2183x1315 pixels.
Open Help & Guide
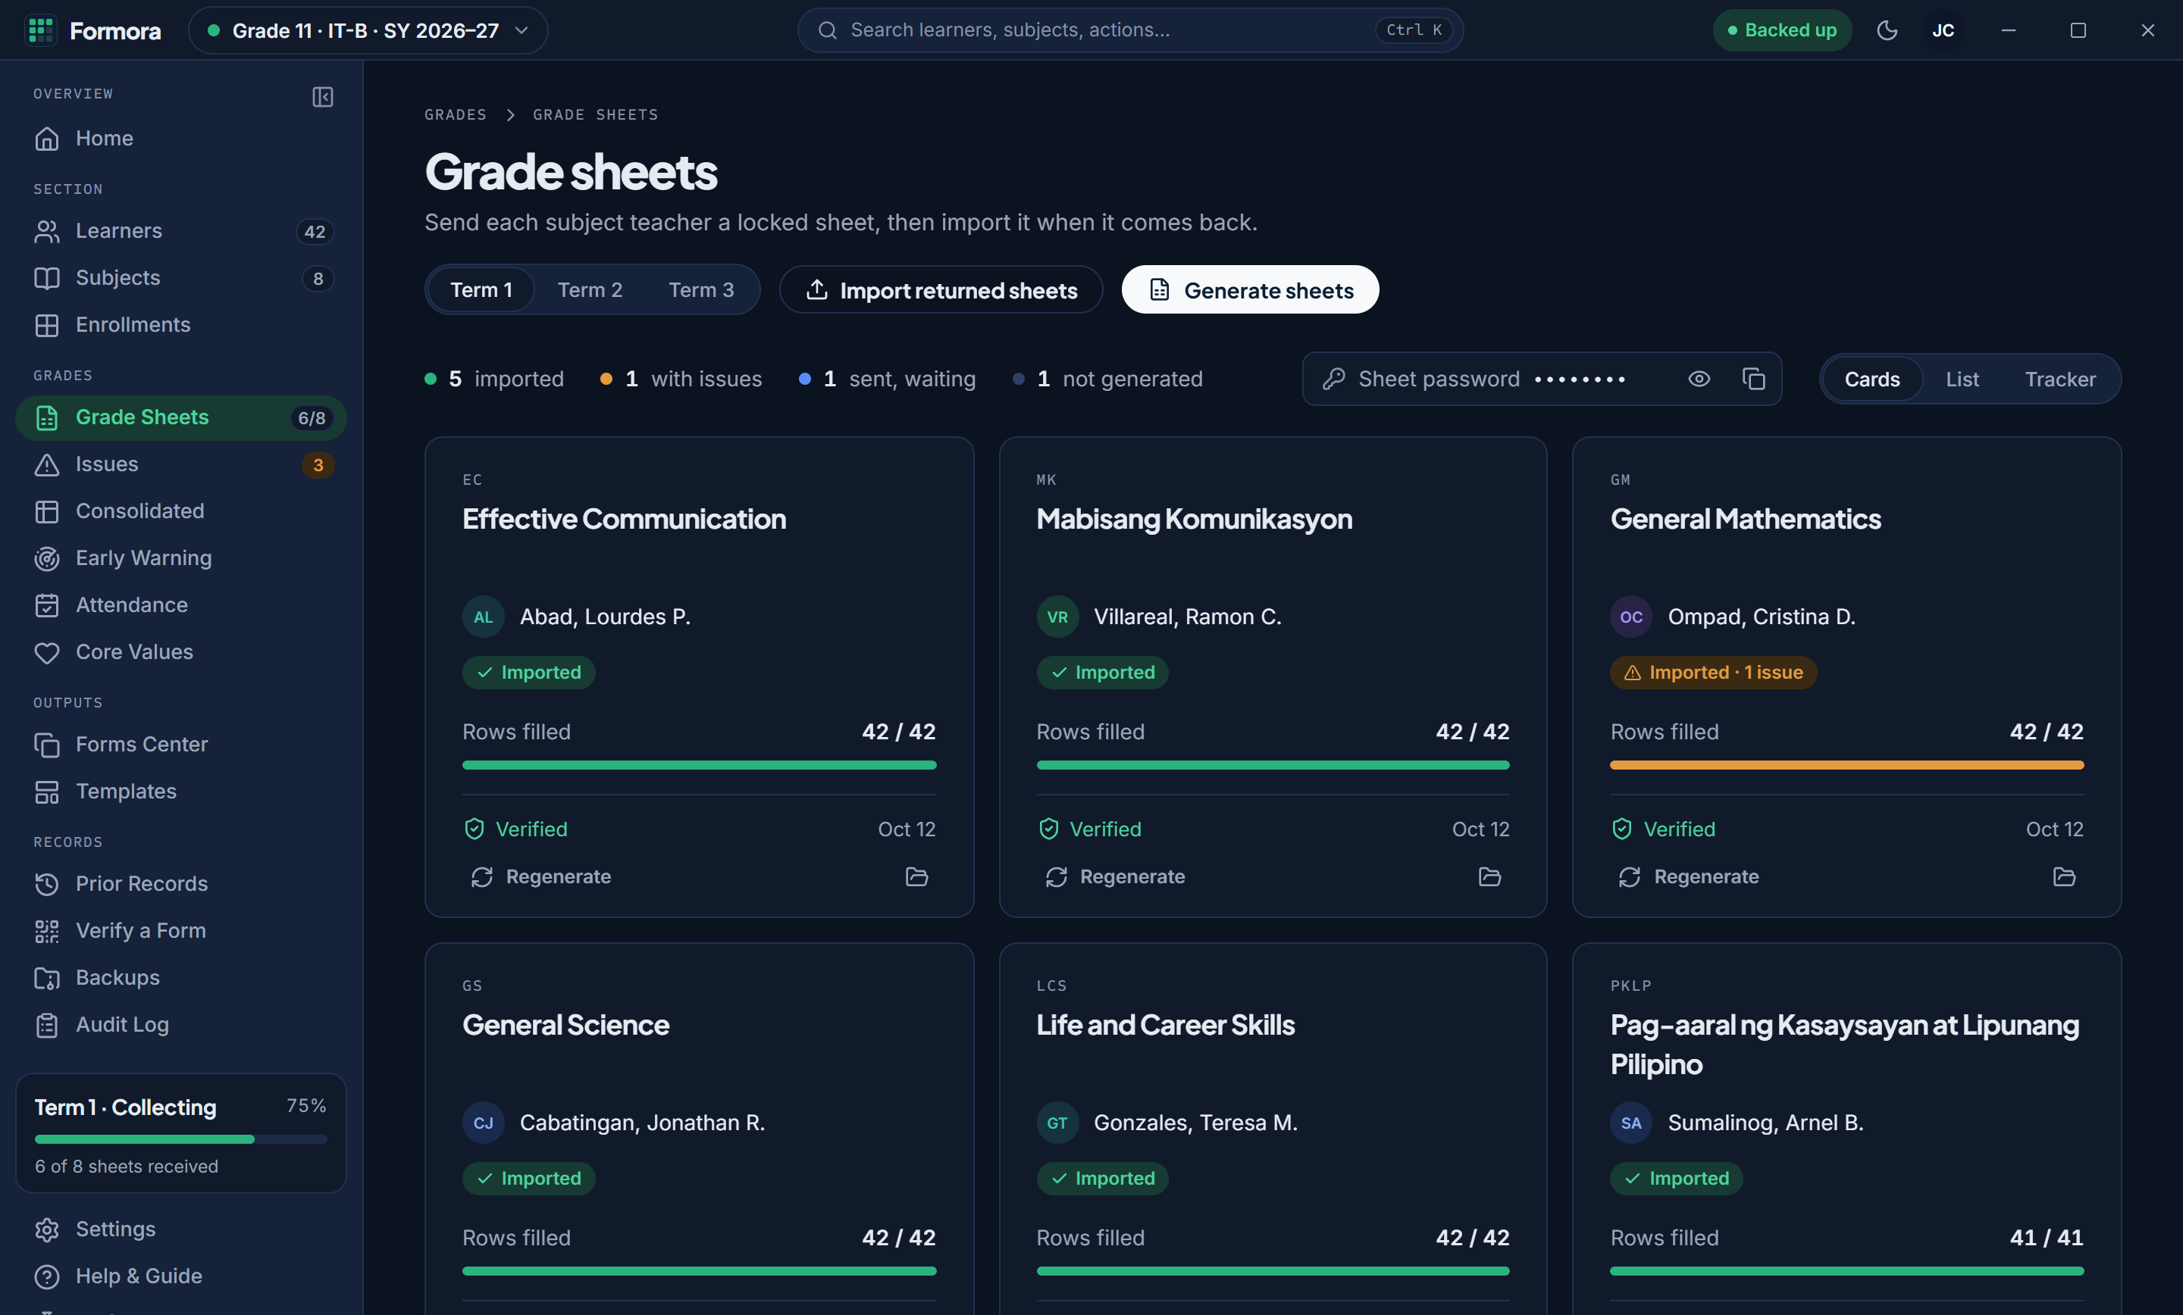click(x=180, y=1276)
